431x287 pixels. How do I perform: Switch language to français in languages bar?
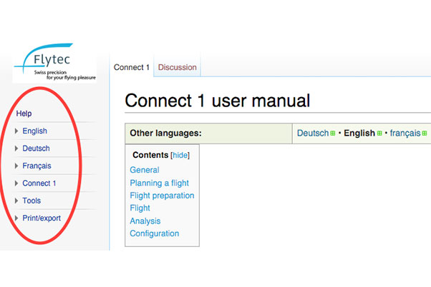pos(405,134)
